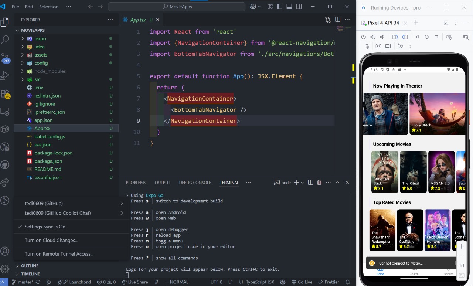This screenshot has height=286, width=473.
Task: Click the Split Editor Right icon
Action: 337,20
